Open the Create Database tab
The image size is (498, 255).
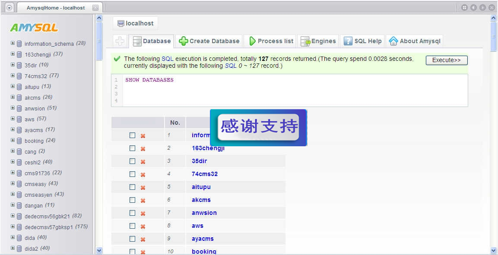click(x=209, y=41)
